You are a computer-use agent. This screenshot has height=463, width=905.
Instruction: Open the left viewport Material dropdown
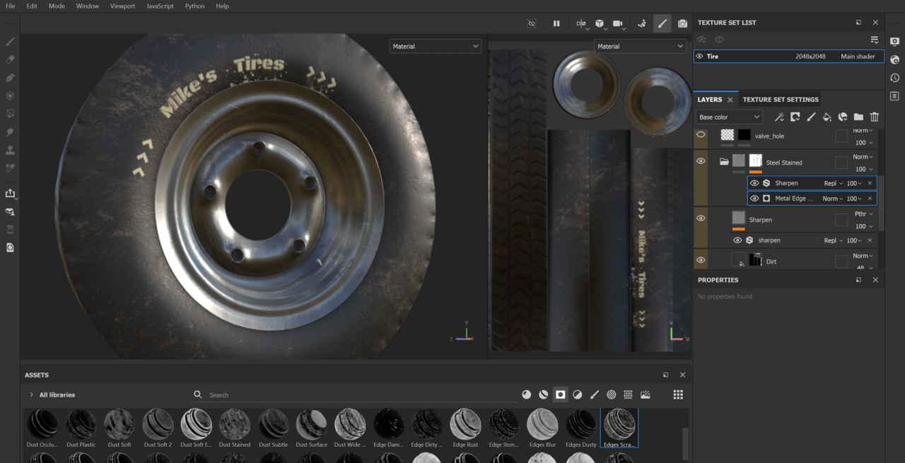pos(435,47)
